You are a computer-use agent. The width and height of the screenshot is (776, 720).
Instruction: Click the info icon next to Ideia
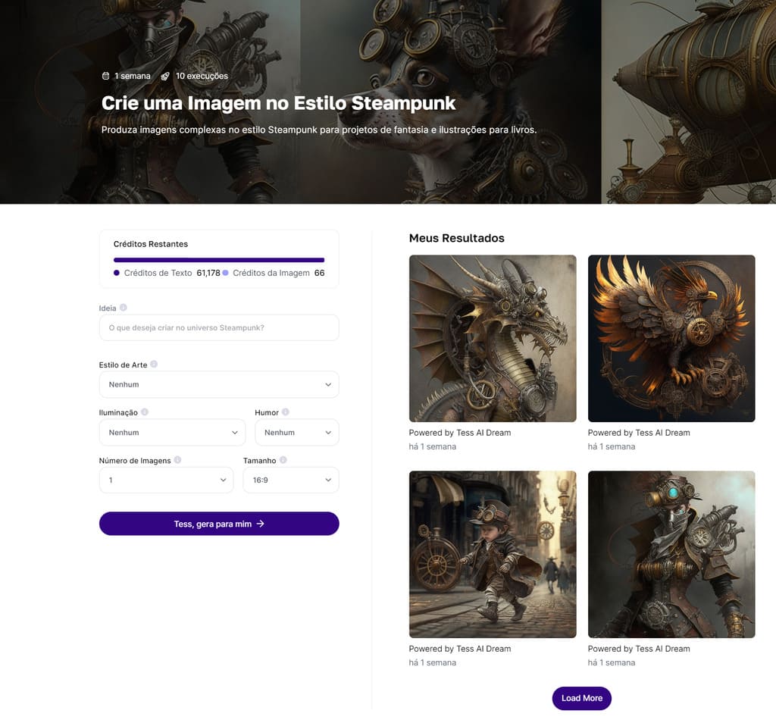pyautogui.click(x=124, y=308)
